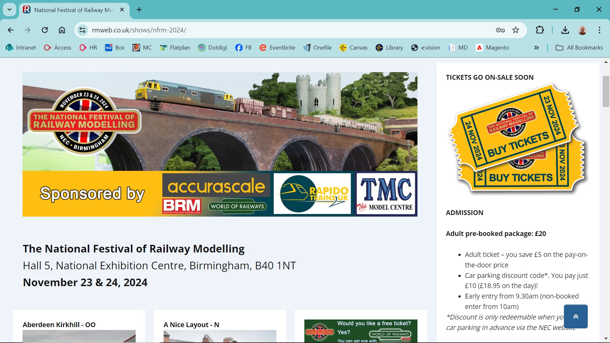Open the Flatplan bookmark
This screenshot has width=610, height=343.
tap(175, 48)
